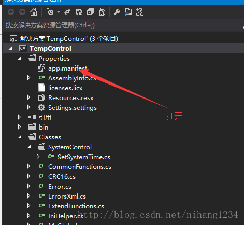
Task: Click the folder icon of Classes
Action: (x=32, y=137)
